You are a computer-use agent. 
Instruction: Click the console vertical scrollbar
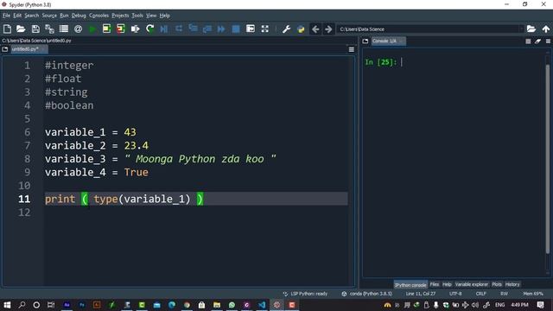[x=548, y=159]
